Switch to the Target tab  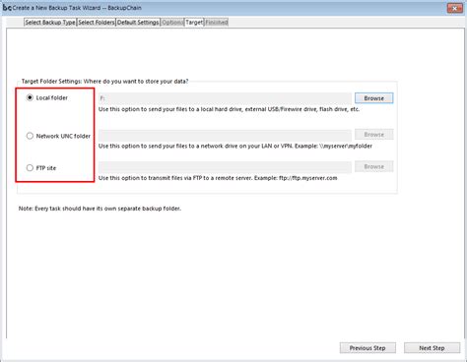[x=194, y=23]
